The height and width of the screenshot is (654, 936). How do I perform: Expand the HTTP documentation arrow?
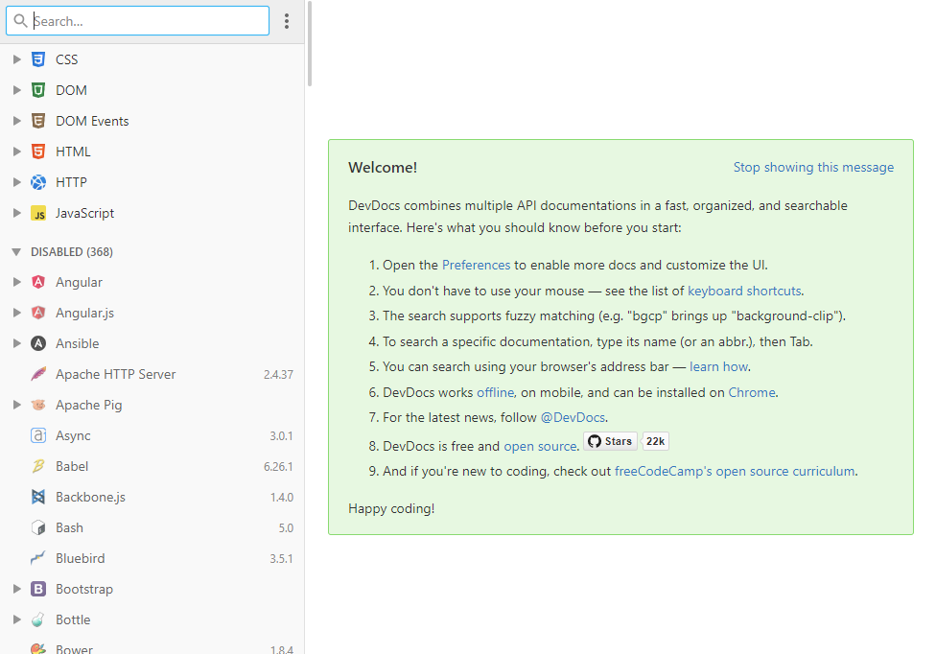(x=16, y=182)
